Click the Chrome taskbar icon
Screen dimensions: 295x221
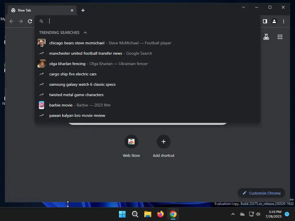tap(173, 214)
